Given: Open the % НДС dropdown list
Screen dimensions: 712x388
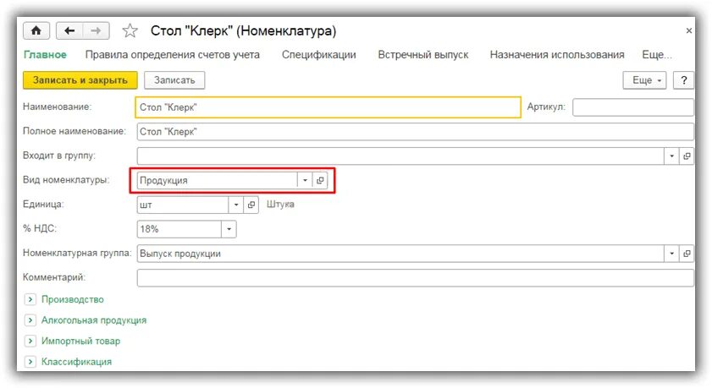Looking at the screenshot, I should pos(229,229).
